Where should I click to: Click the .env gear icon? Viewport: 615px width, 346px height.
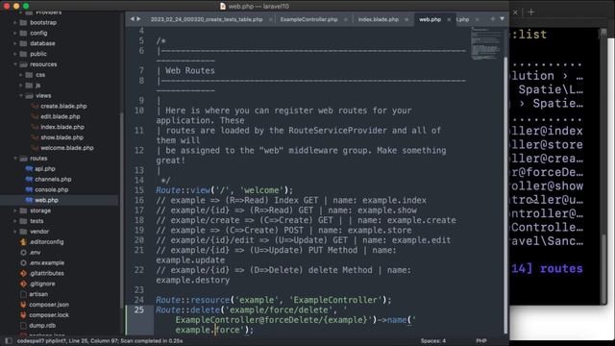tap(23, 253)
